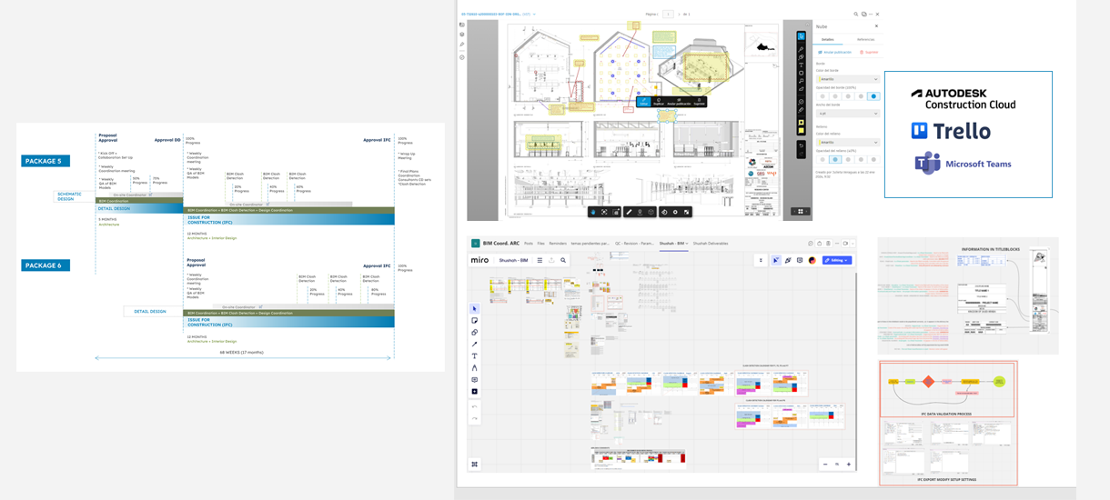Screen dimensions: 1110x500
Task: Select 100% border opacity option
Action: [873, 96]
